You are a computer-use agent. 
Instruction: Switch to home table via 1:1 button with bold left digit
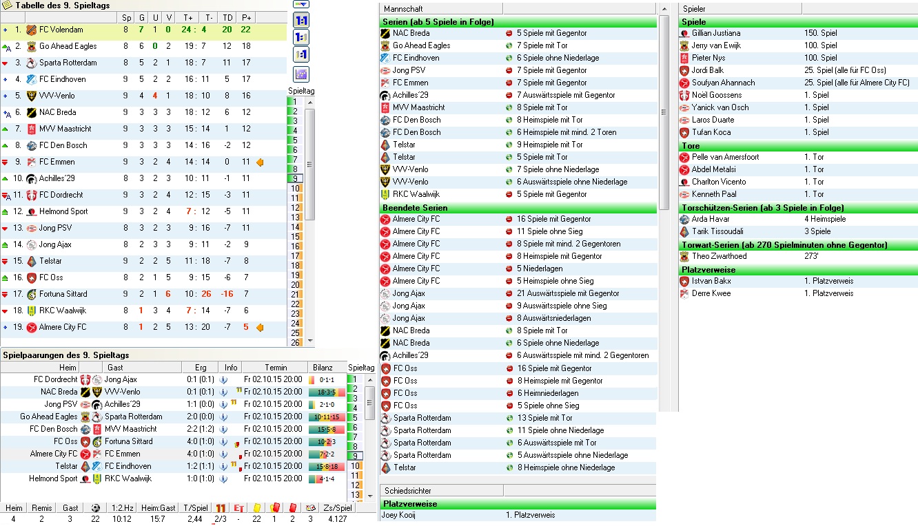301,37
